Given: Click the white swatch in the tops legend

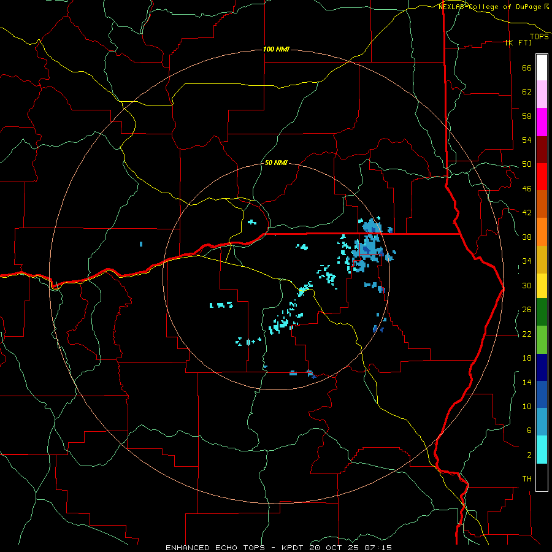Looking at the screenshot, I should coord(542,67).
